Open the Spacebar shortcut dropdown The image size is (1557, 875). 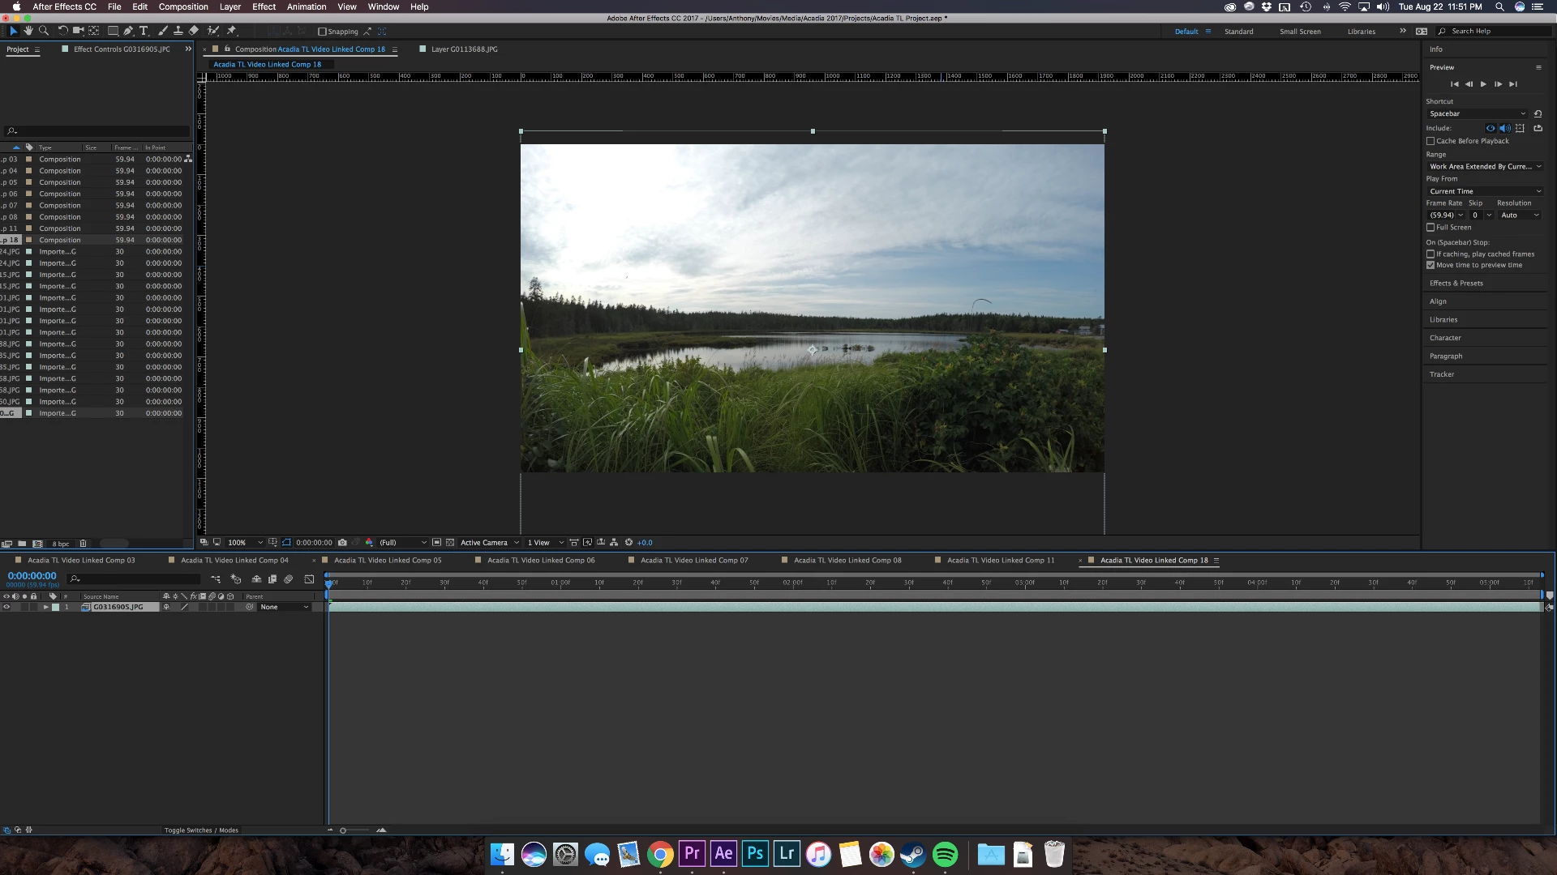click(1477, 113)
